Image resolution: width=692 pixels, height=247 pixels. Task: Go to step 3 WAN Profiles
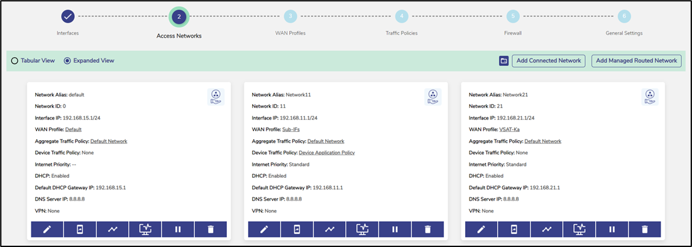coord(290,16)
